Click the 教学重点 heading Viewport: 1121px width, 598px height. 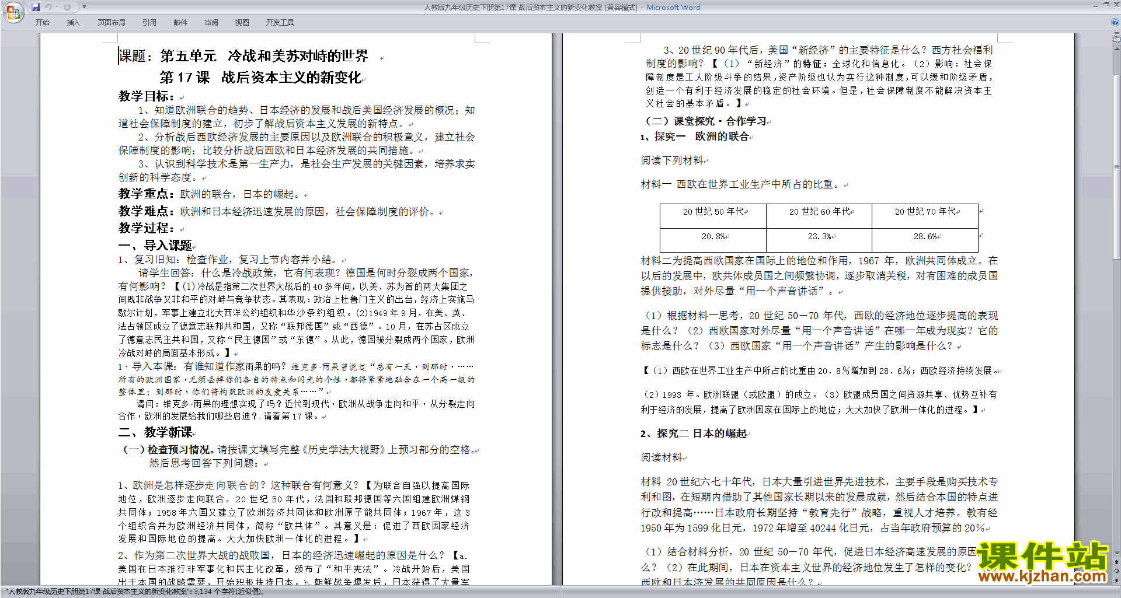[x=146, y=194]
